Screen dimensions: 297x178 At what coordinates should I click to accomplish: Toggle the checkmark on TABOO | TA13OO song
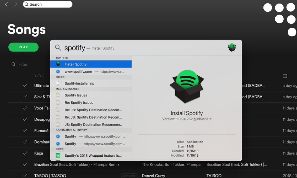[x=25, y=176]
